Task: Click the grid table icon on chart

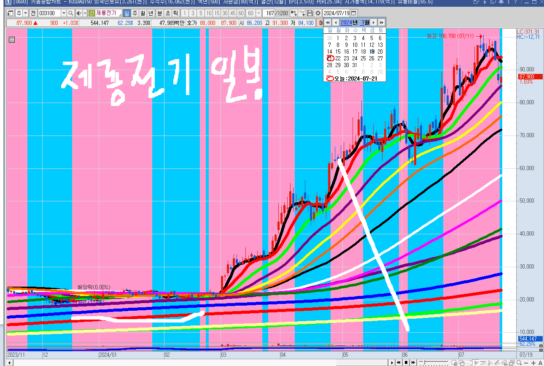Action: click(12, 40)
